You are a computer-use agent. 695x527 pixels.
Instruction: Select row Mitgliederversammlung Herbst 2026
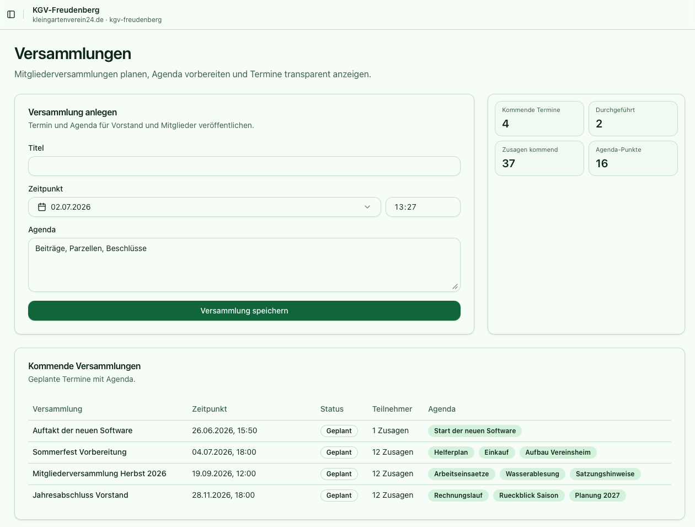click(350, 474)
